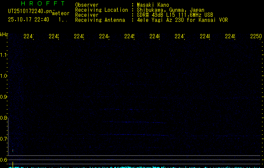This screenshot has height=168, width=264.
Task: Click the Receiving Antenna label
Action: click(x=100, y=20)
